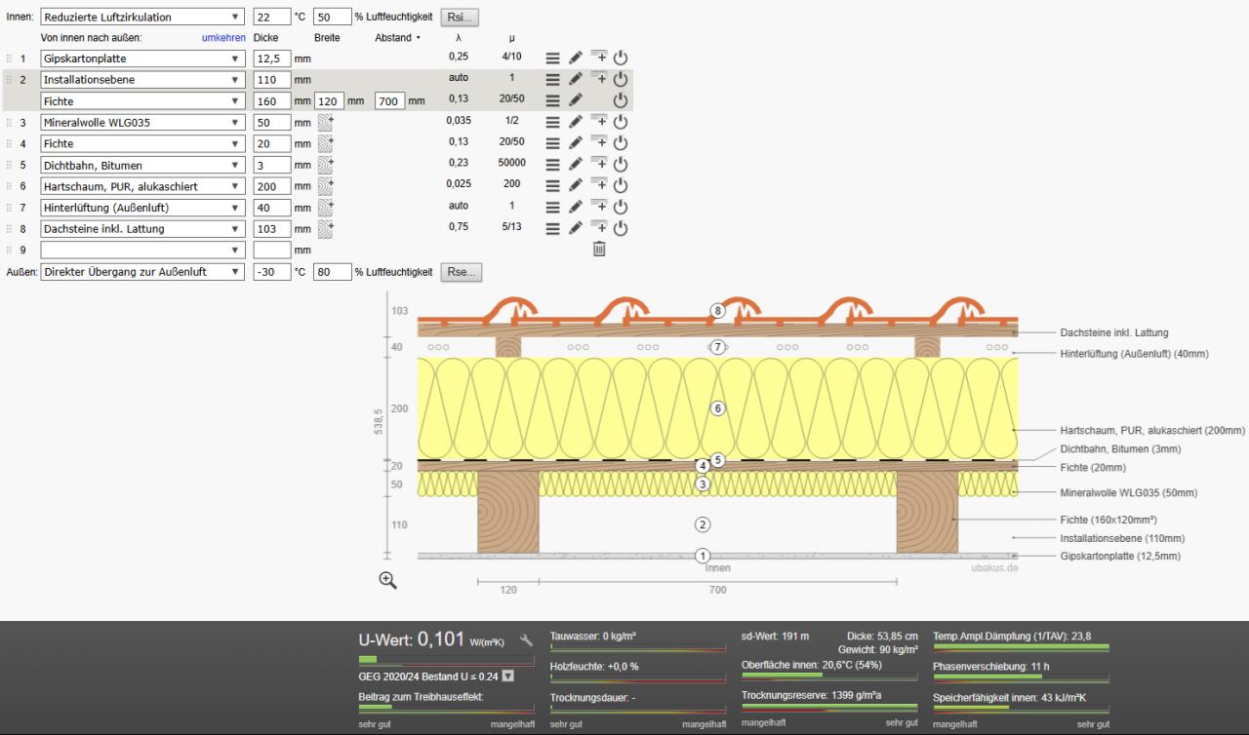The height and width of the screenshot is (735, 1249).
Task: Click the pencil icon for Dachsteine inkl. Lattung
Action: (x=576, y=229)
